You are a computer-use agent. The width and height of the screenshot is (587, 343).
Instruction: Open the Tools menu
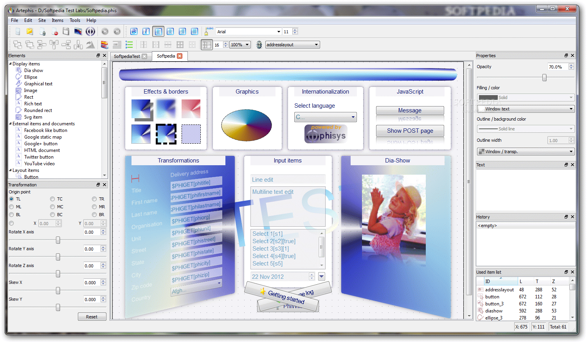[x=75, y=20]
